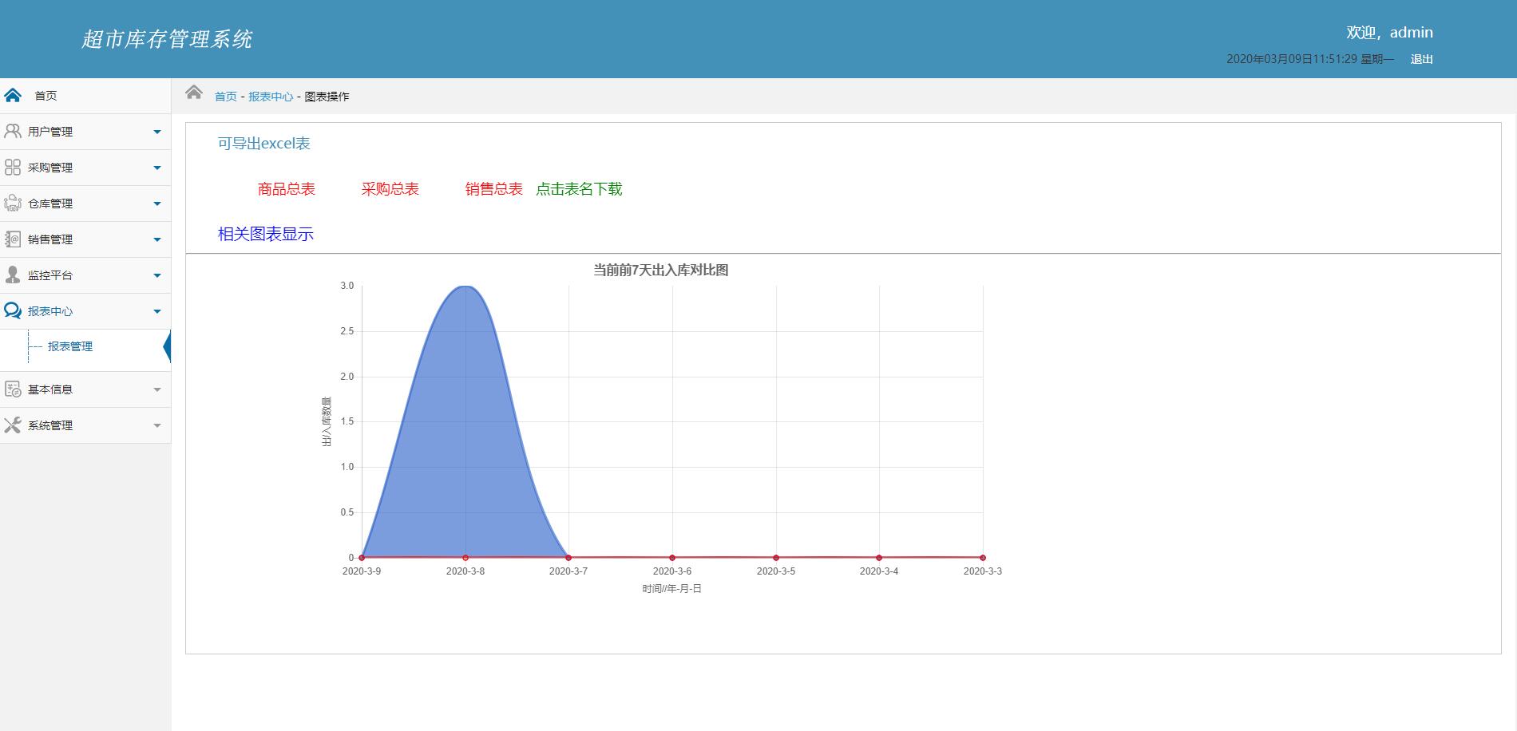The height and width of the screenshot is (731, 1517).
Task: Open the 报表管理 submenu item
Action: click(x=70, y=346)
